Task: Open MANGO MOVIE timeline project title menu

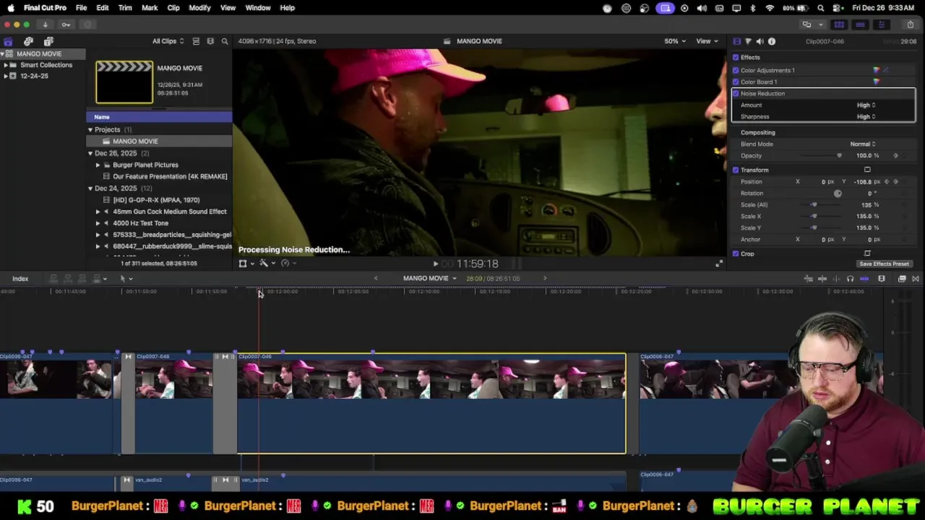Action: tap(429, 278)
